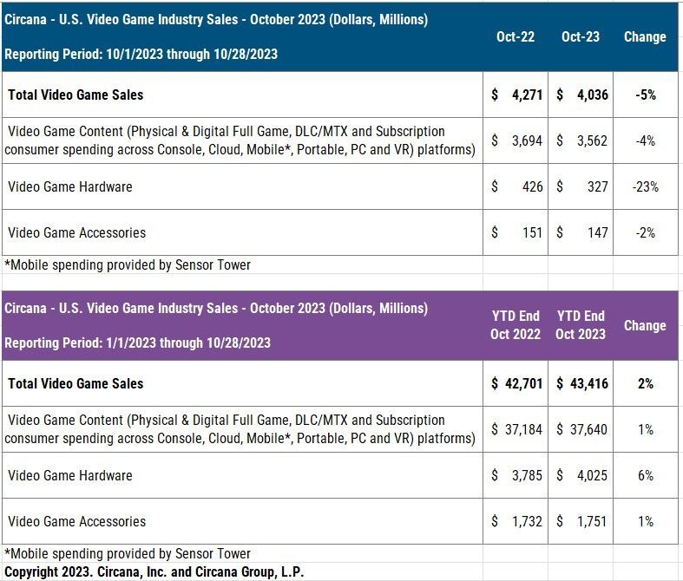
Task: Select the 3,694 content value cell
Action: (516, 140)
